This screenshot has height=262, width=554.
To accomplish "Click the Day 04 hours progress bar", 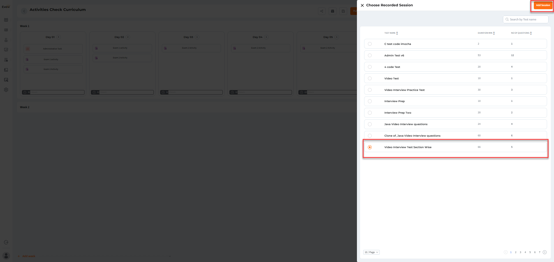I will tap(261, 92).
